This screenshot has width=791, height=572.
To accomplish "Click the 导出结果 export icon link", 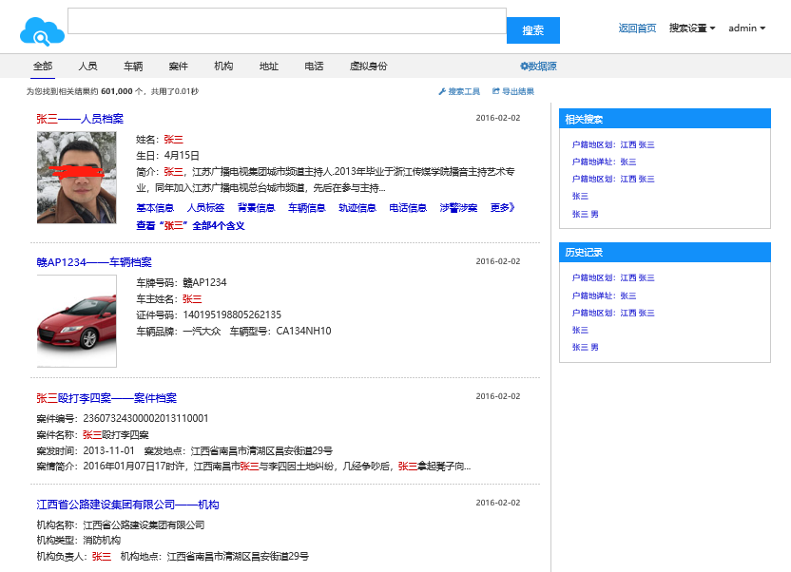I will (513, 92).
